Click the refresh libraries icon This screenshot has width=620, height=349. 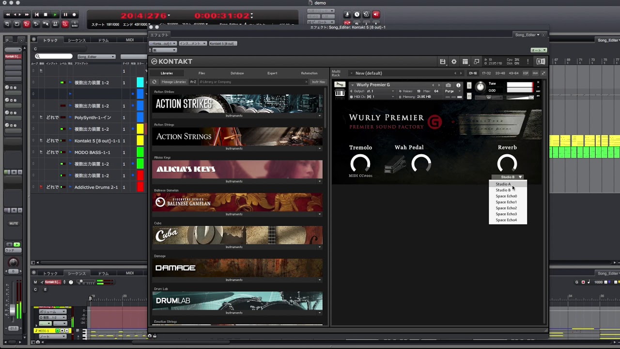click(x=154, y=82)
